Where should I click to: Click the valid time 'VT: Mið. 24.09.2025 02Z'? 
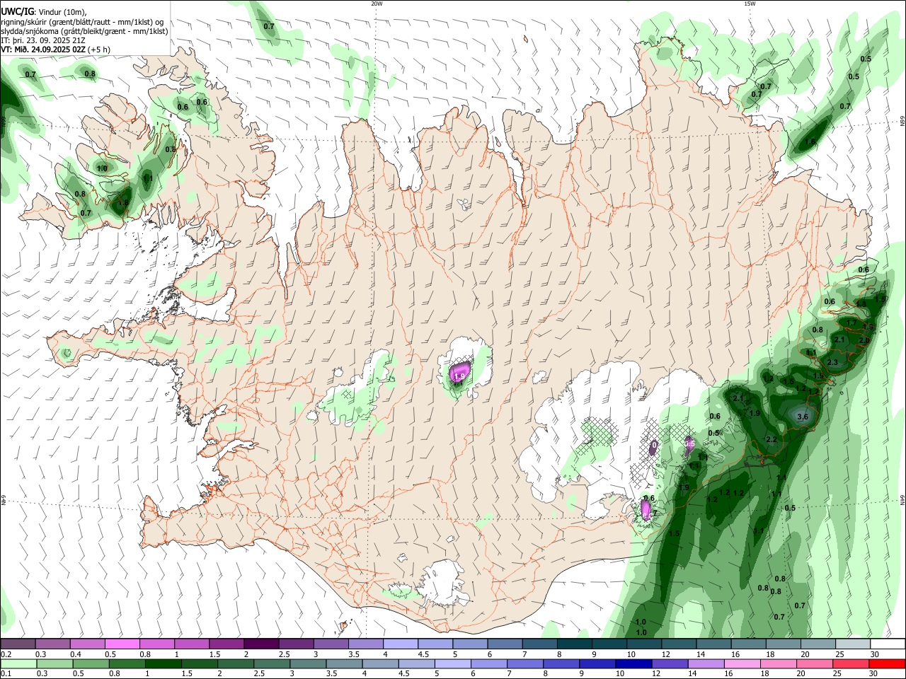pos(43,50)
